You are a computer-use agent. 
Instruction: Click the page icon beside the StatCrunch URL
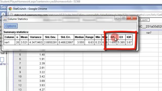[12, 15]
